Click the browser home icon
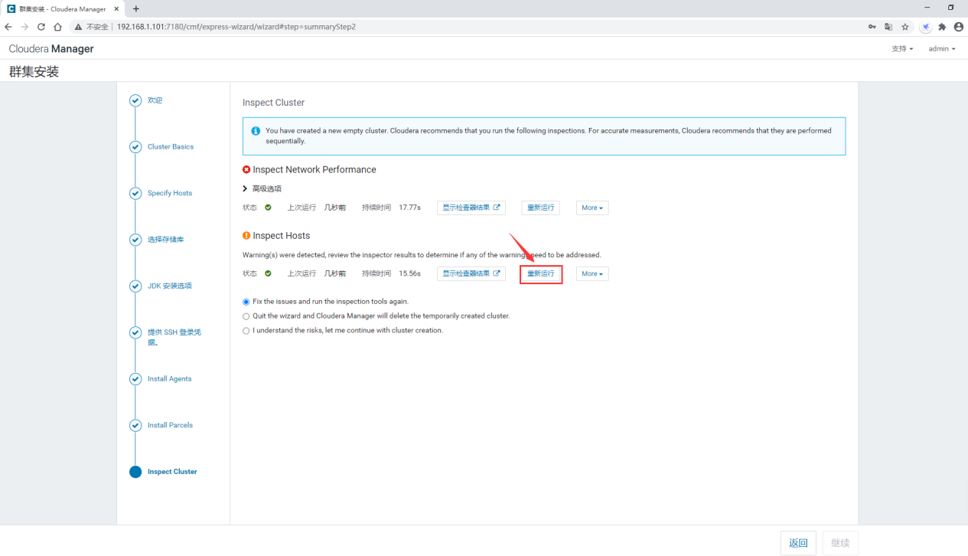 tap(57, 27)
